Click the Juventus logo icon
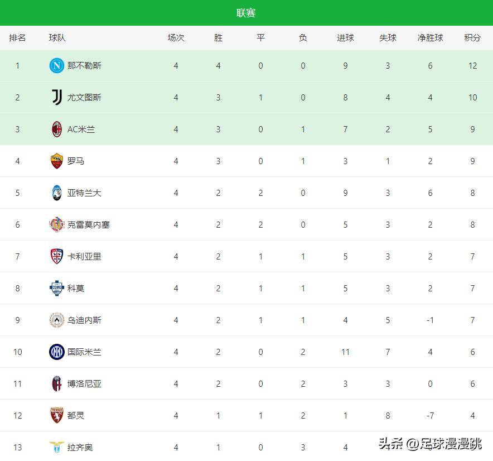The height and width of the screenshot is (461, 493). [57, 98]
